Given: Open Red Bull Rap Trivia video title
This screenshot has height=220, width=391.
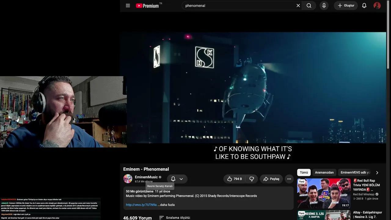Looking at the screenshot, I should coord(367,185).
